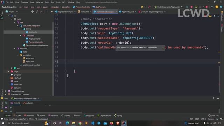The height and width of the screenshot is (126, 224).
Task: Open Microsoft Edge from the taskbar
Action: pyautogui.click(x=68, y=123)
